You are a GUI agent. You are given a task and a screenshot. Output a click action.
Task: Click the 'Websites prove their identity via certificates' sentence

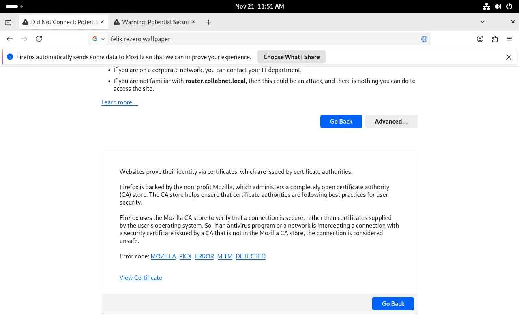tap(236, 172)
